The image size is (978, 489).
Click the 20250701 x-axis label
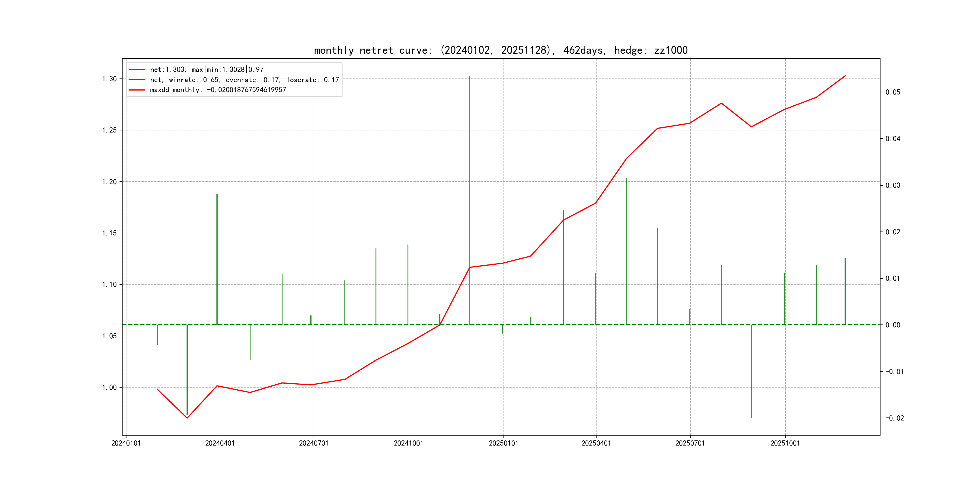coord(690,443)
